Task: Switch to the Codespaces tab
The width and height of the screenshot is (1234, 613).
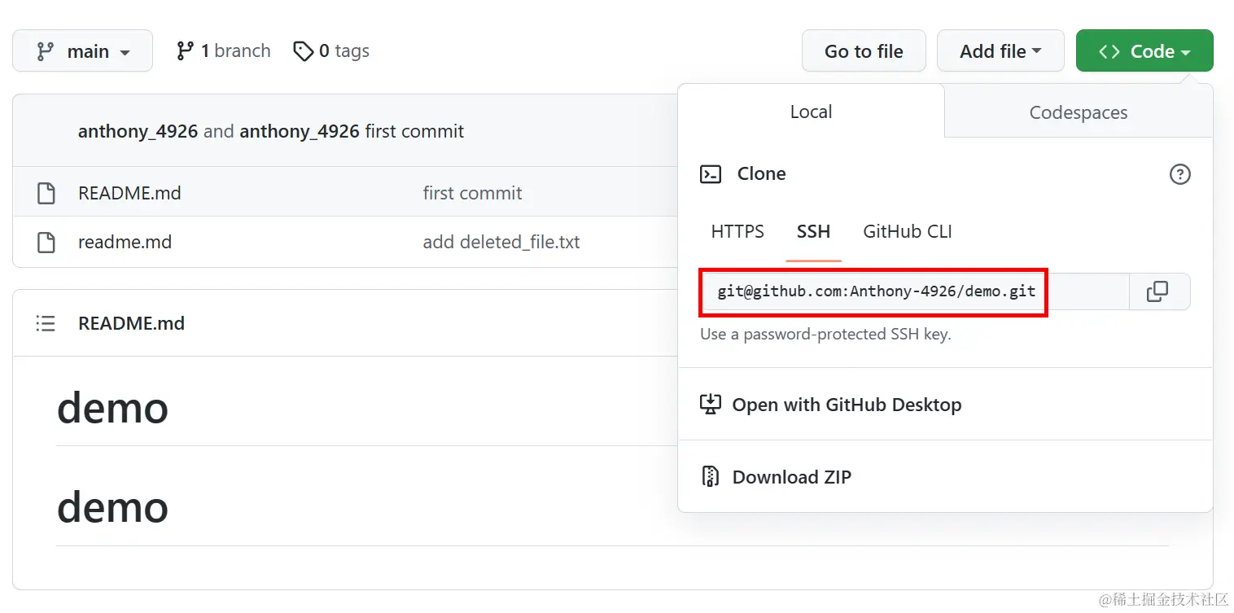Action: tap(1079, 112)
